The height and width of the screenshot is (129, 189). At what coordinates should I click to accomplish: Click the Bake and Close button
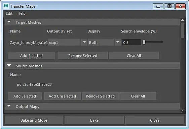(34, 120)
